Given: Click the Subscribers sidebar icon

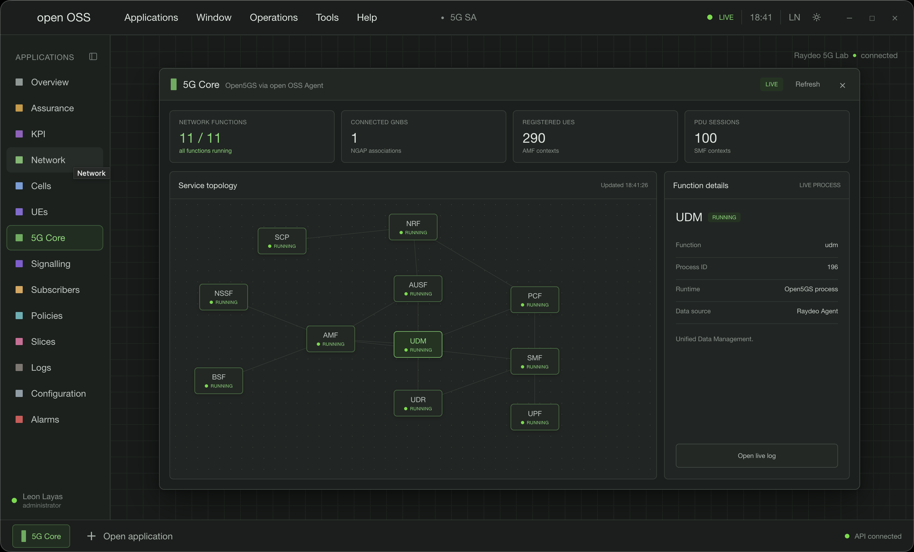Looking at the screenshot, I should pos(19,290).
